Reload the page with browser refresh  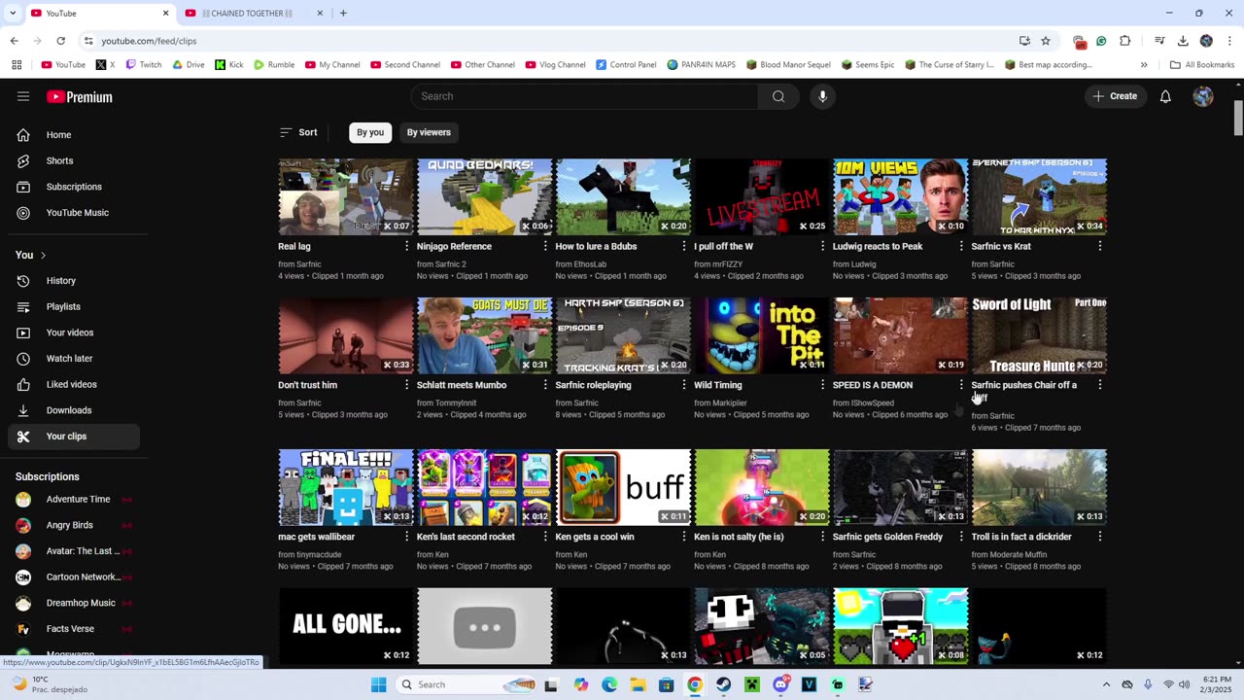tap(60, 41)
